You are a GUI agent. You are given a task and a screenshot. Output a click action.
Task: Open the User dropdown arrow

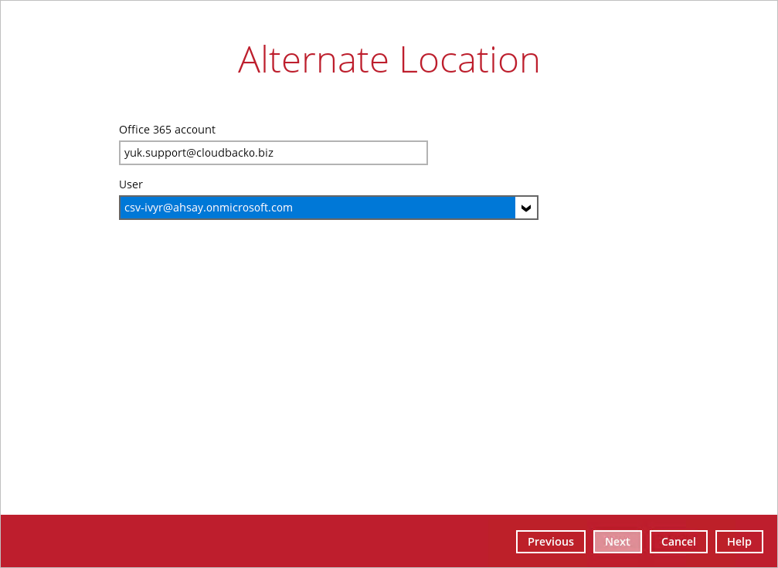tap(526, 208)
